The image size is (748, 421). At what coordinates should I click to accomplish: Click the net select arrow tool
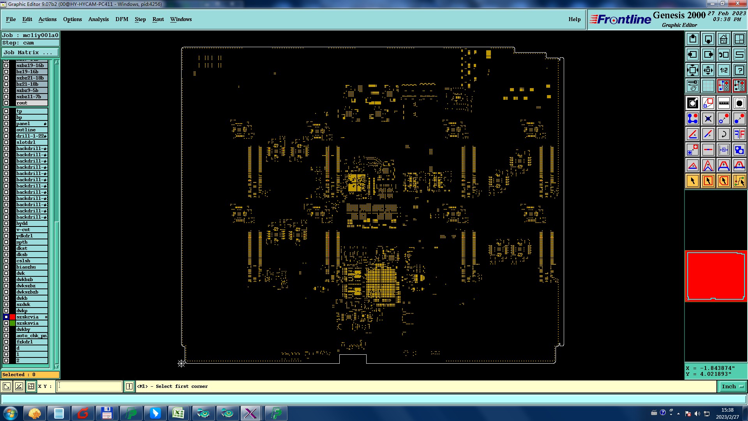pos(739,181)
